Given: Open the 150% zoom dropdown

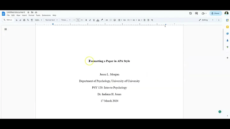Looking at the screenshot, I should pyautogui.click(x=38, y=20).
